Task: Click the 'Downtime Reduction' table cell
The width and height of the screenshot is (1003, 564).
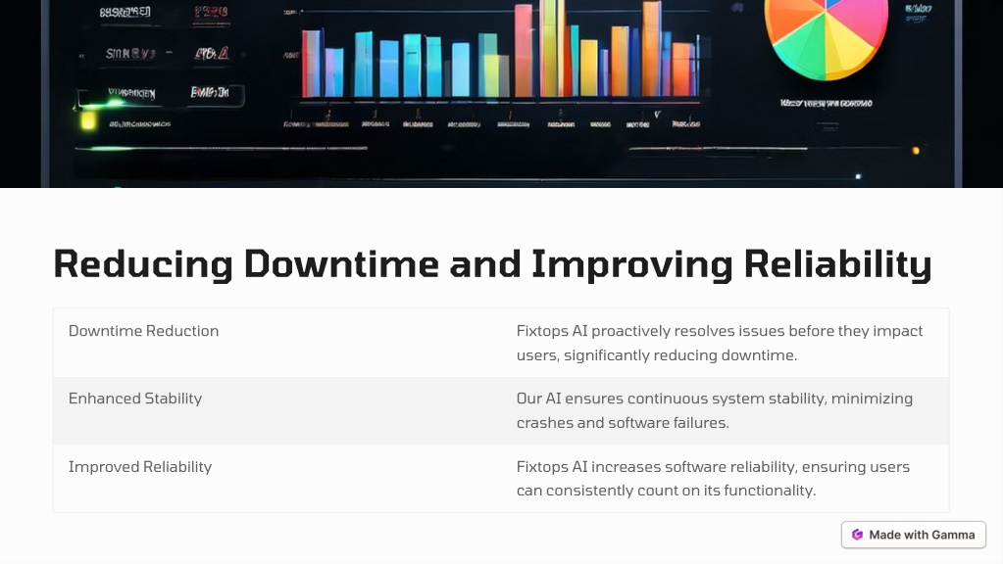Action: click(276, 343)
